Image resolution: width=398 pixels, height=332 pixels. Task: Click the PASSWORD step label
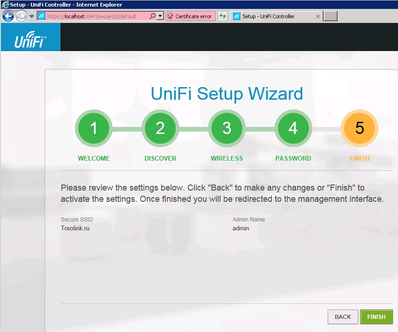(x=293, y=158)
